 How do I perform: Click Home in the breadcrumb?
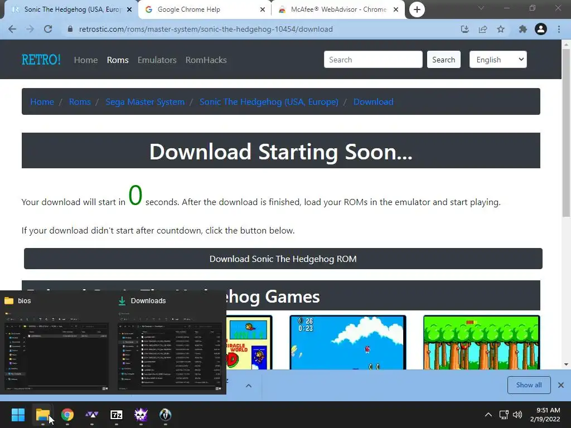tap(42, 101)
